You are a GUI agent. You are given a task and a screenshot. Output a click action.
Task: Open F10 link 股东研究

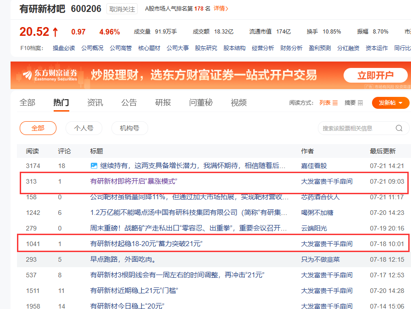[x=206, y=48]
